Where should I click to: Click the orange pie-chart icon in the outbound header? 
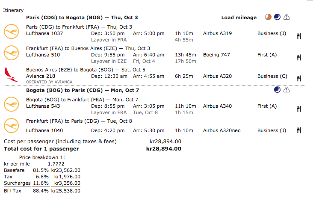point(268,17)
